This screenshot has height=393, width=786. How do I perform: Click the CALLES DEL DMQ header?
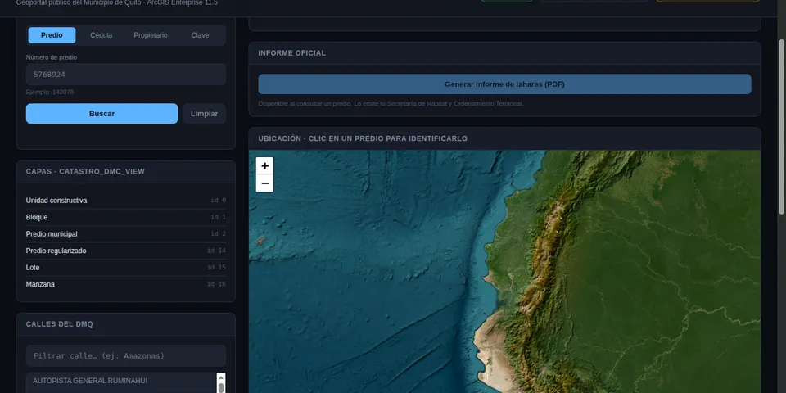[x=126, y=324]
